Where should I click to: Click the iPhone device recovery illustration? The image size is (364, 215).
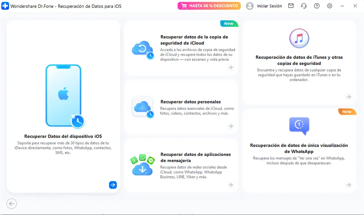pyautogui.click(x=65, y=96)
